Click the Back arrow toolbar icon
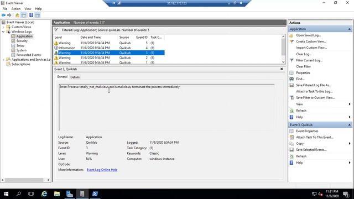Image resolution: width=354 pixels, height=199 pixels. [x=3, y=15]
